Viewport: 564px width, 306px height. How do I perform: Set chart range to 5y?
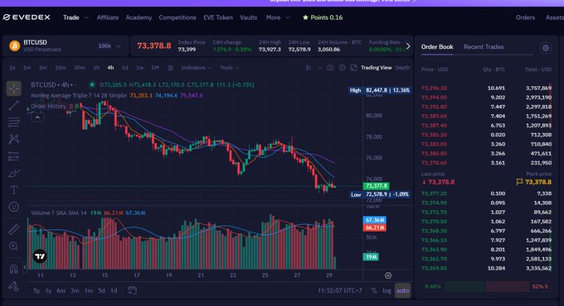click(36, 290)
